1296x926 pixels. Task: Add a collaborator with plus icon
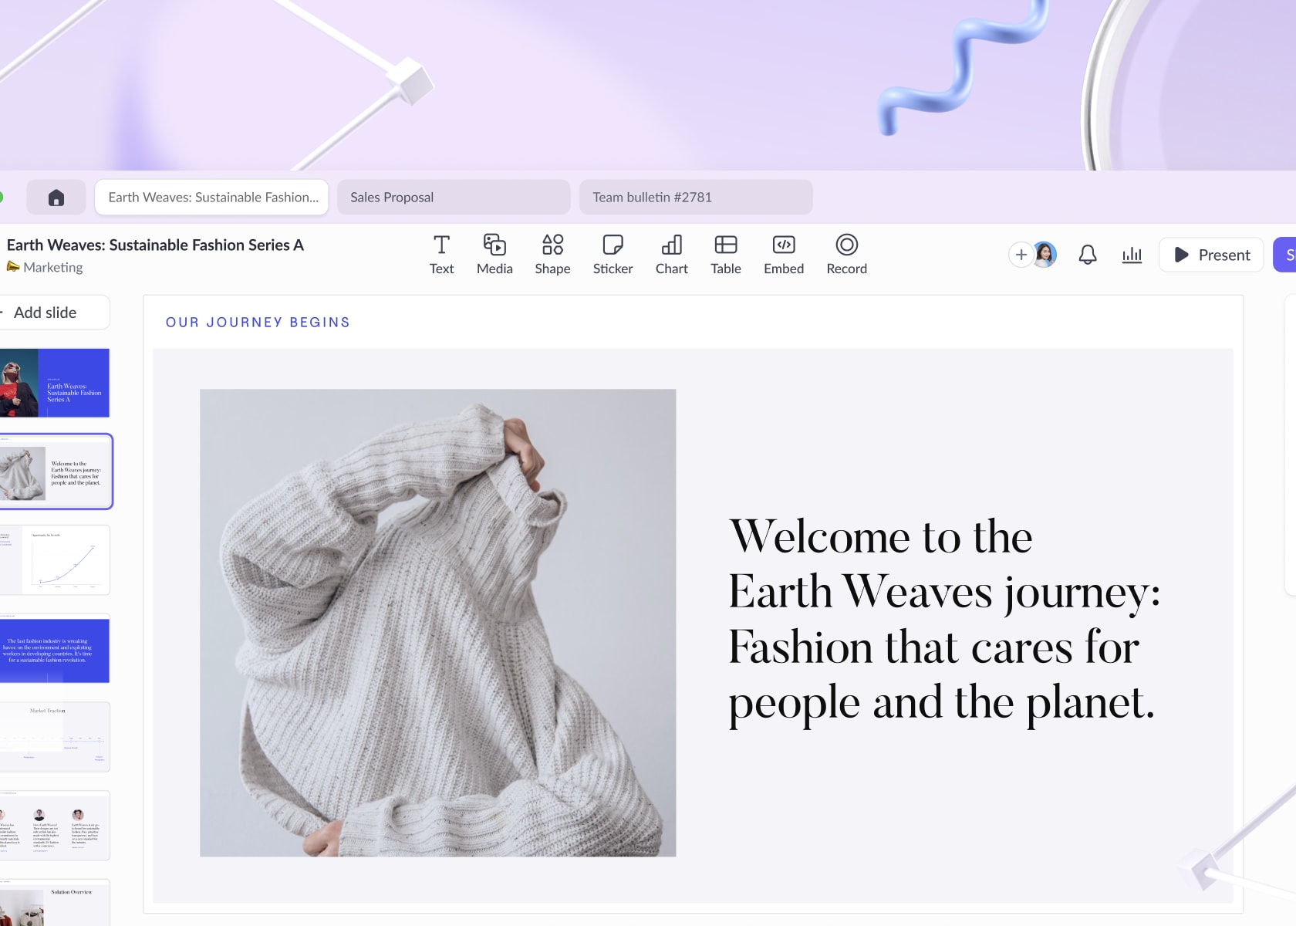pos(1021,255)
